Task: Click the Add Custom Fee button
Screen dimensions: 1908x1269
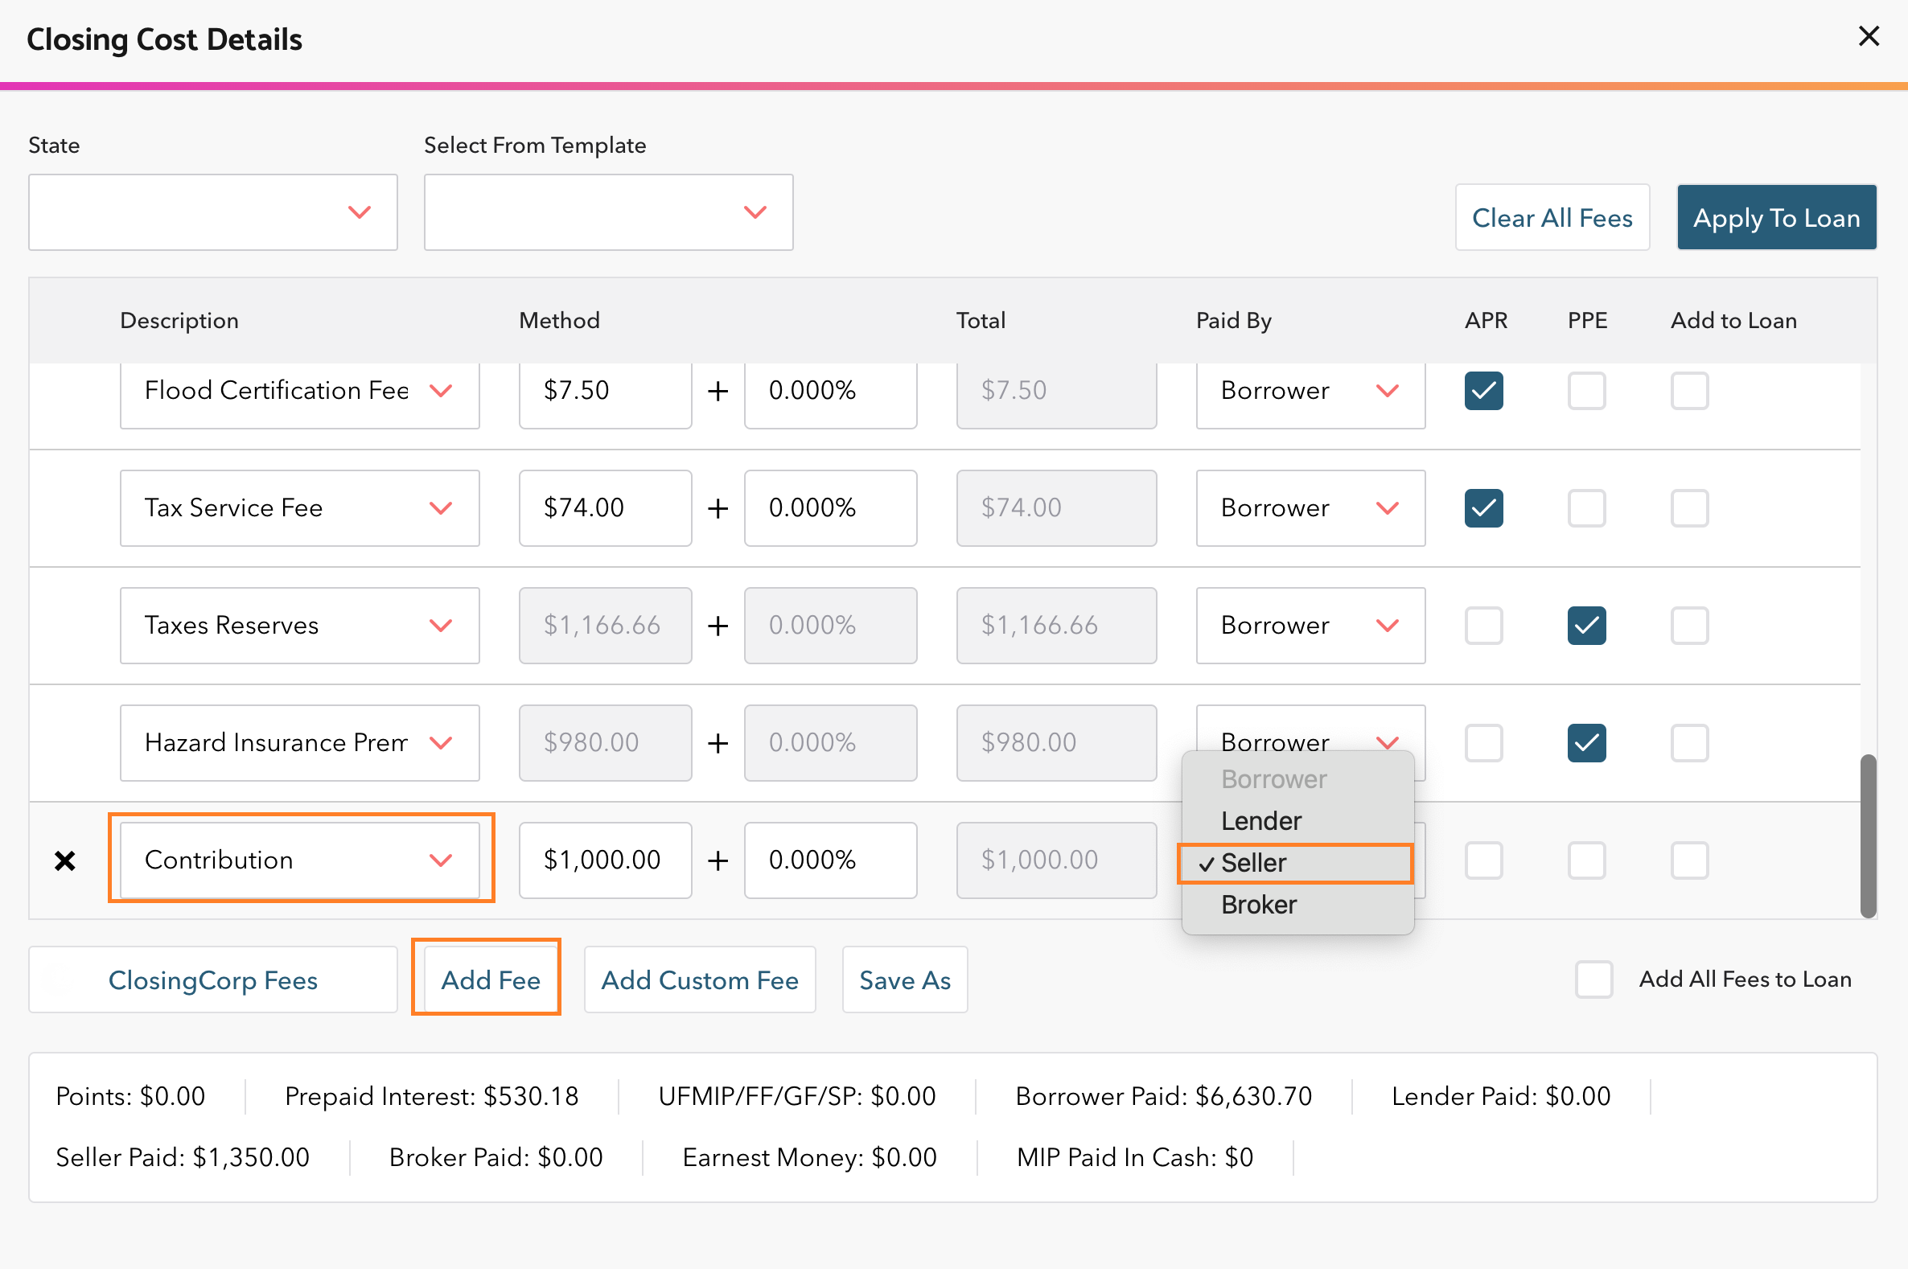Action: tap(701, 980)
